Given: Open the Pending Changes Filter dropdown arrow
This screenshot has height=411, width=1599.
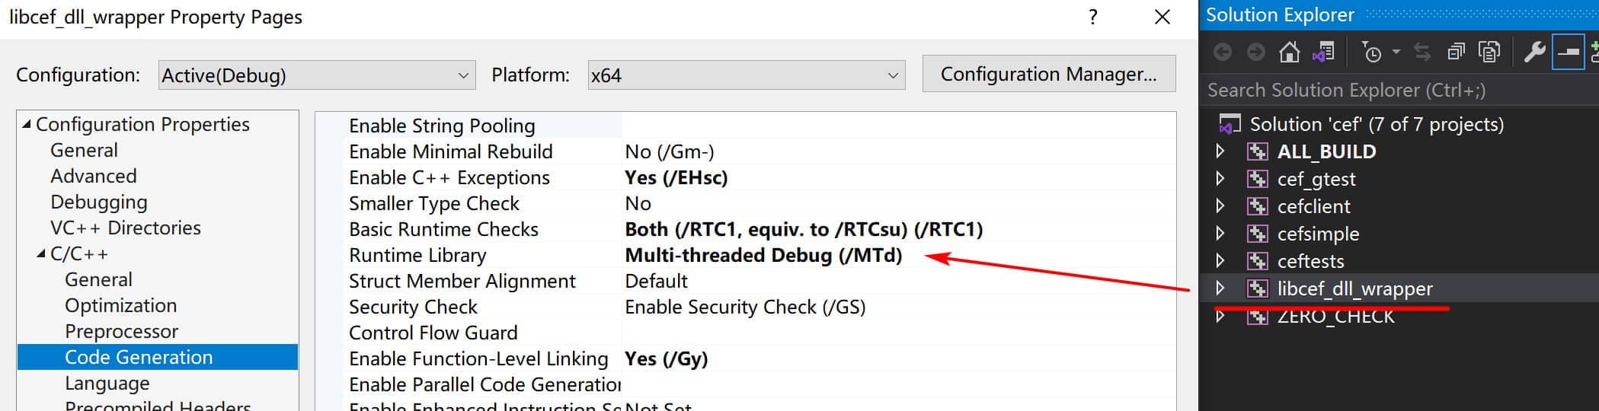Looking at the screenshot, I should (x=1396, y=52).
